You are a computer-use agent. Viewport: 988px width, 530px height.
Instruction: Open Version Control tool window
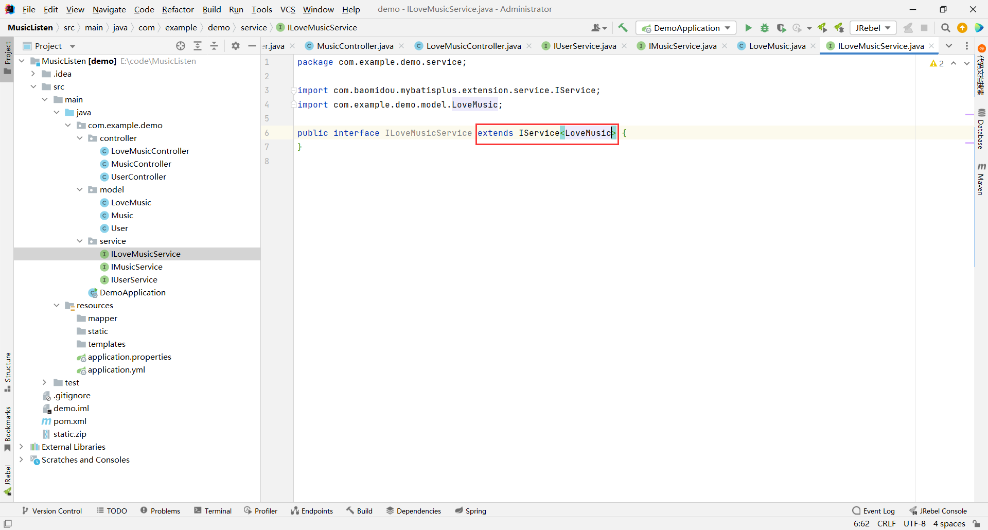[x=52, y=510]
